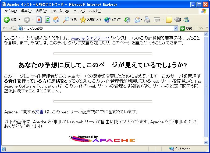Open the ツール(T) menu
Viewport: 210px width, 153px height.
[x=79, y=11]
